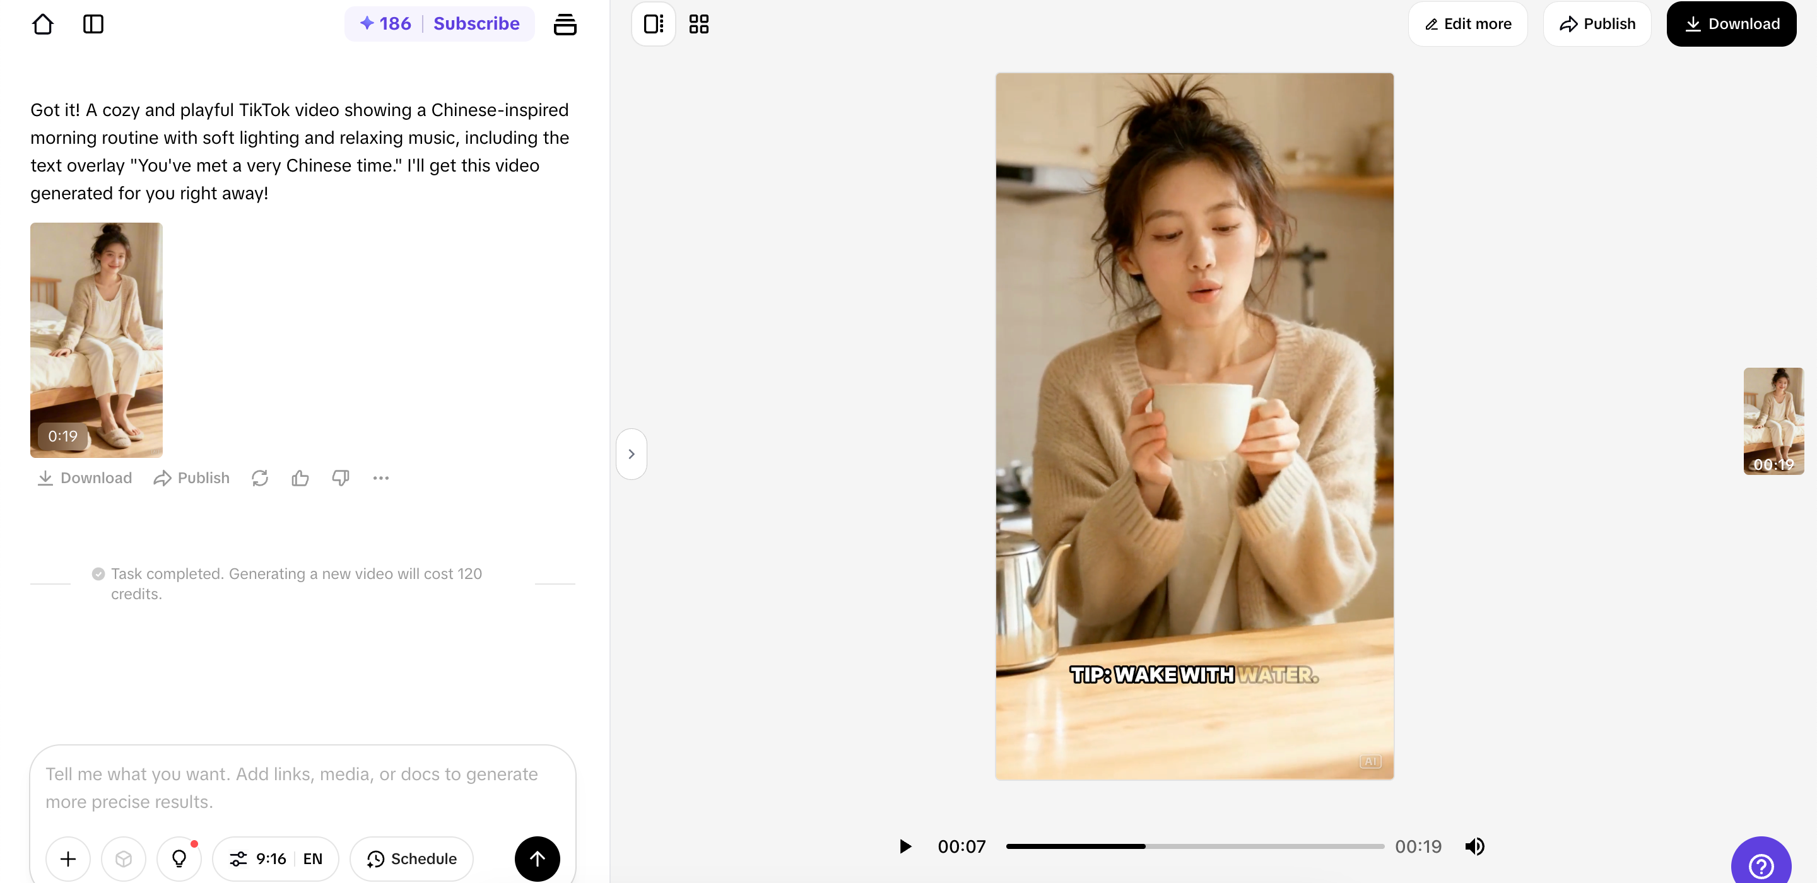
Task: Select the single-frame preview tab
Action: pyautogui.click(x=652, y=23)
